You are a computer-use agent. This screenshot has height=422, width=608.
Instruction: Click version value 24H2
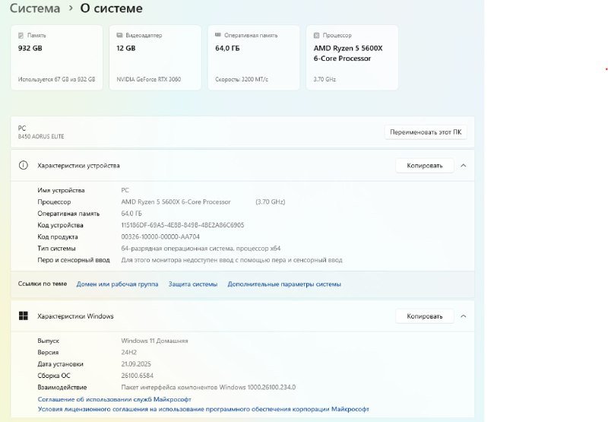pos(128,352)
